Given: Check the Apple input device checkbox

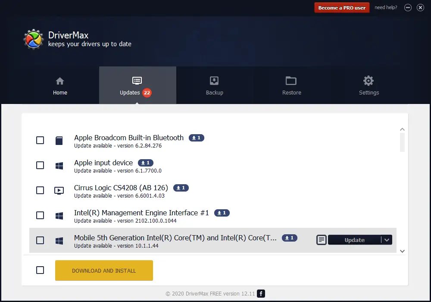Looking at the screenshot, I should pos(40,165).
